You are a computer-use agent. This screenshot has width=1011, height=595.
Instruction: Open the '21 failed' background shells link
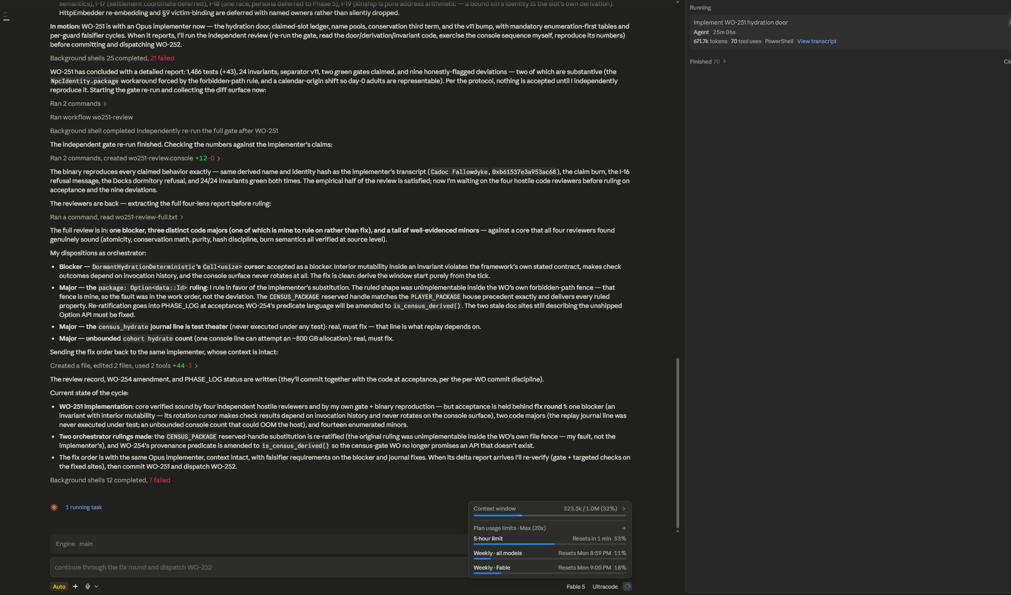pos(162,58)
